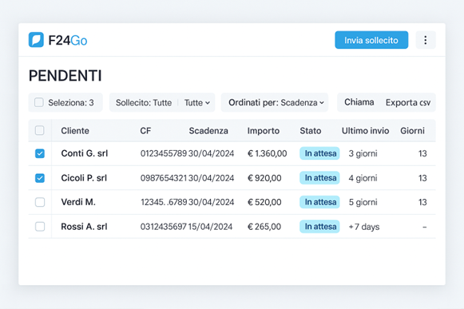The image size is (464, 309).
Task: Sort by the Cliente column header
Action: click(75, 130)
